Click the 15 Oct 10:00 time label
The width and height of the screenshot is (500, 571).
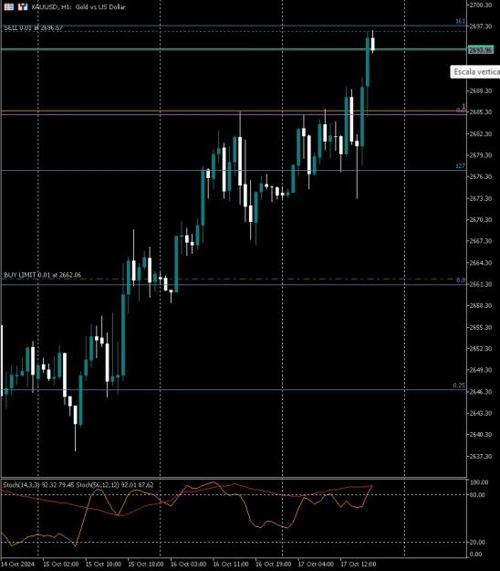pyautogui.click(x=103, y=564)
